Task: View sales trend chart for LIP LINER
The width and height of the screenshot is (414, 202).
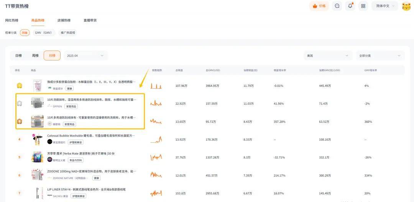Action: pyautogui.click(x=156, y=193)
